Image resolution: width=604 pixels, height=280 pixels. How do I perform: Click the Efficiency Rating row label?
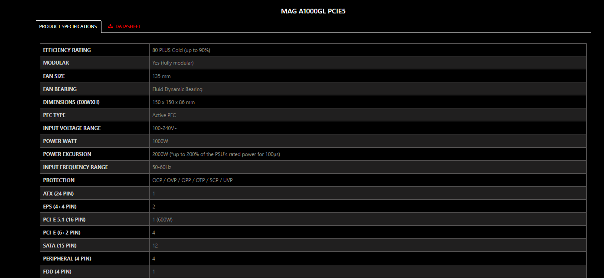[x=67, y=50]
